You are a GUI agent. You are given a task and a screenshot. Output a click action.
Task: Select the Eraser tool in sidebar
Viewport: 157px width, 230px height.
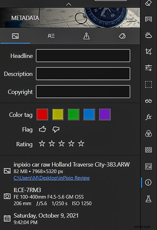coord(148,3)
